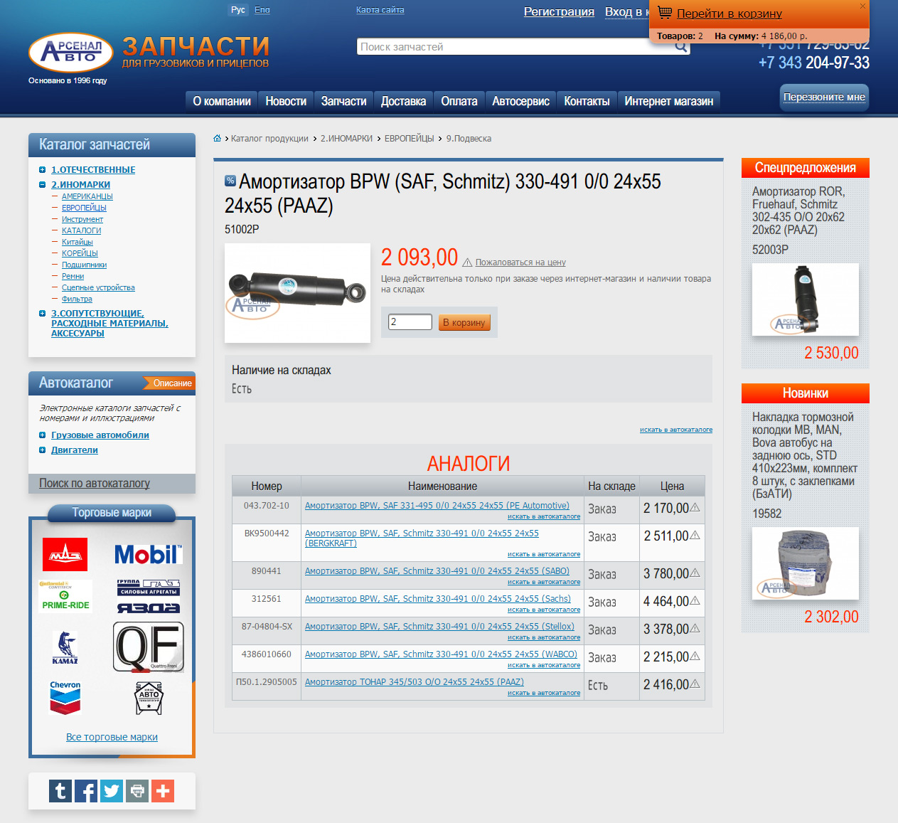898x823 pixels.
Task: Click warning icon next to price 3 780,00
Action: click(x=695, y=573)
